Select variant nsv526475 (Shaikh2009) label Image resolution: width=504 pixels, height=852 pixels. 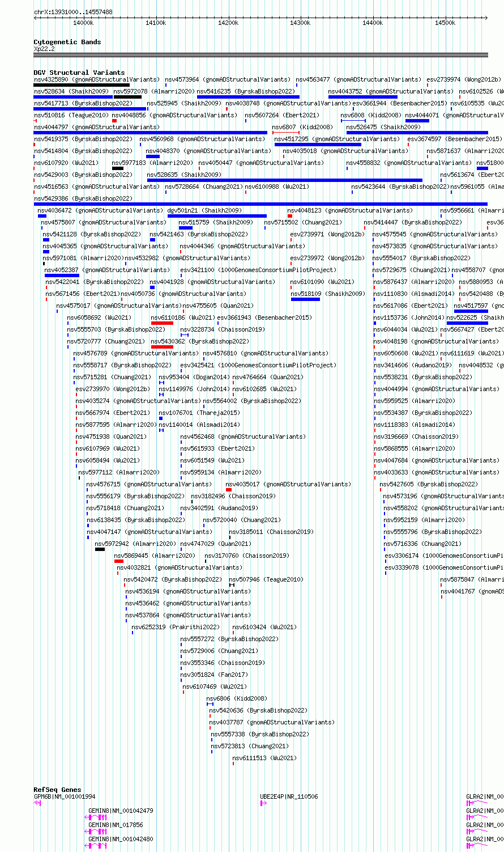383,127
